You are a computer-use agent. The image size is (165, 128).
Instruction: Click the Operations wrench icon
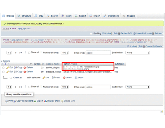tap(105, 16)
